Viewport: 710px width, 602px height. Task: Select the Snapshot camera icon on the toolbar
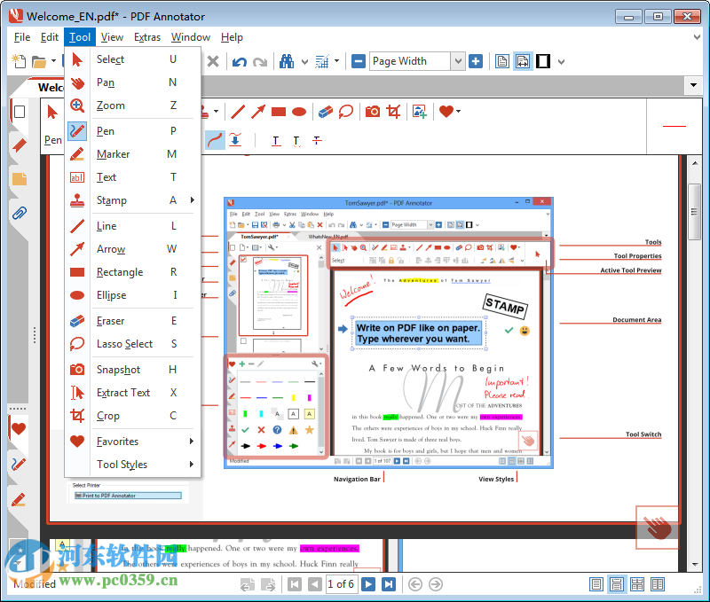pyautogui.click(x=373, y=112)
